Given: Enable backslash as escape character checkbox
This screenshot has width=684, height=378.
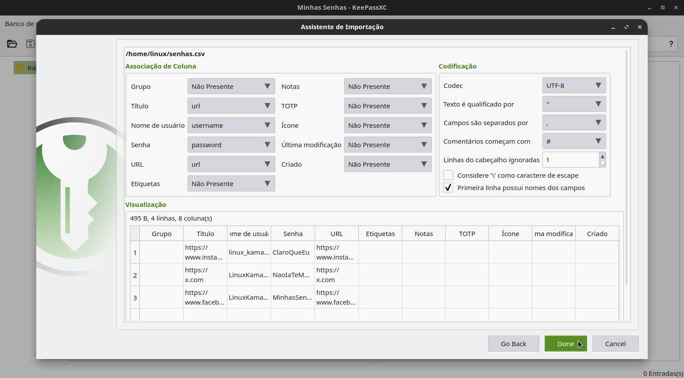Looking at the screenshot, I should [448, 175].
